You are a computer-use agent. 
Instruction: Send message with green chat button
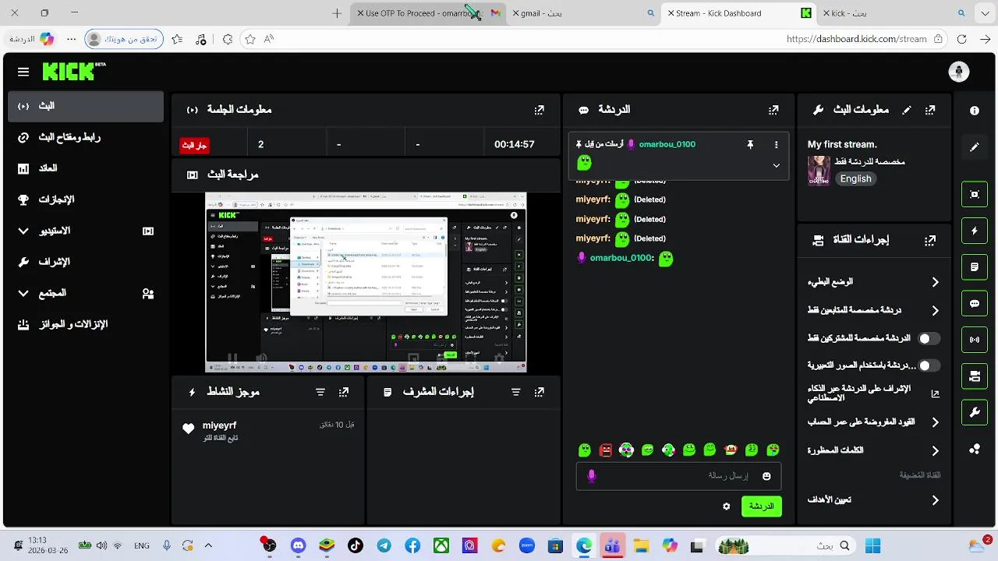coord(761,506)
